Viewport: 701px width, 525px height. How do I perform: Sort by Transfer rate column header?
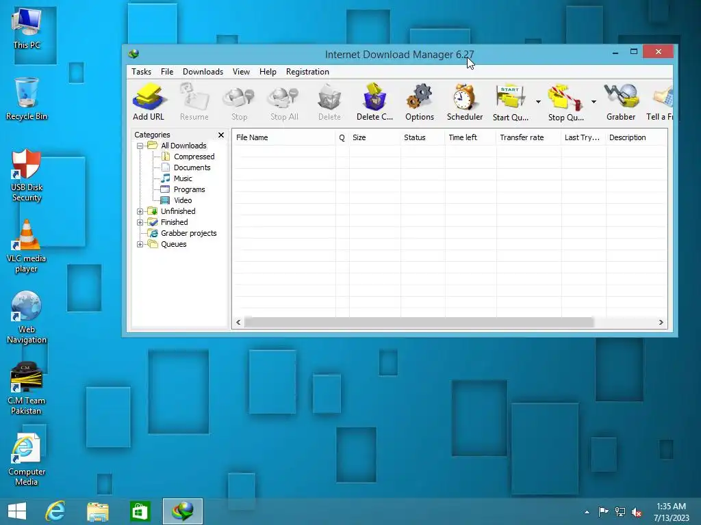(528, 137)
